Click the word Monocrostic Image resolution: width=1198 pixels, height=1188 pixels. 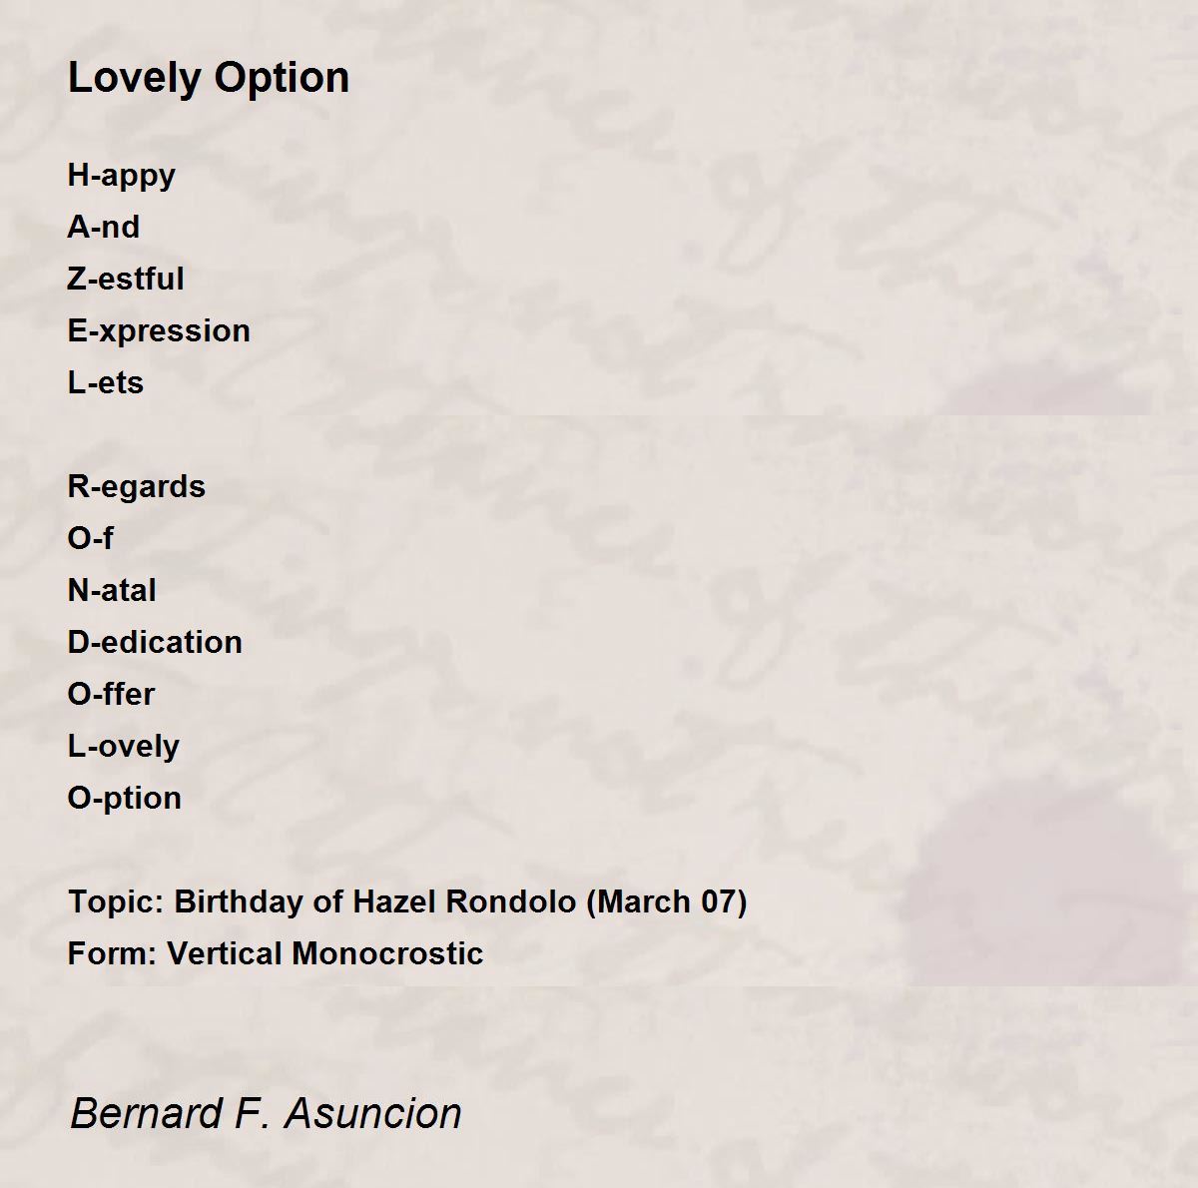click(389, 953)
